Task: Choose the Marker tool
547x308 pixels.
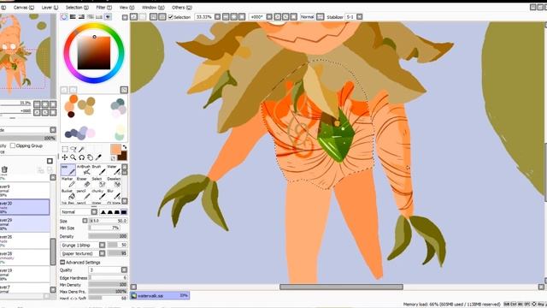Action: 68,182
